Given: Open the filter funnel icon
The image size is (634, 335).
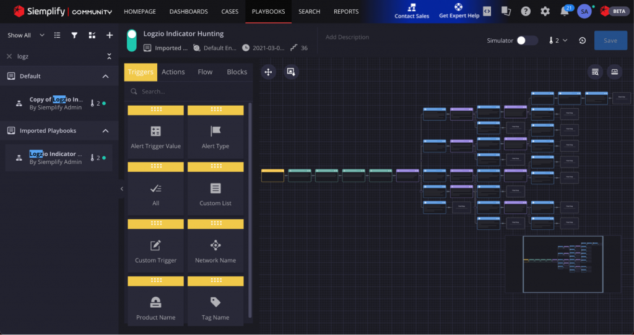Looking at the screenshot, I should click(x=74, y=35).
